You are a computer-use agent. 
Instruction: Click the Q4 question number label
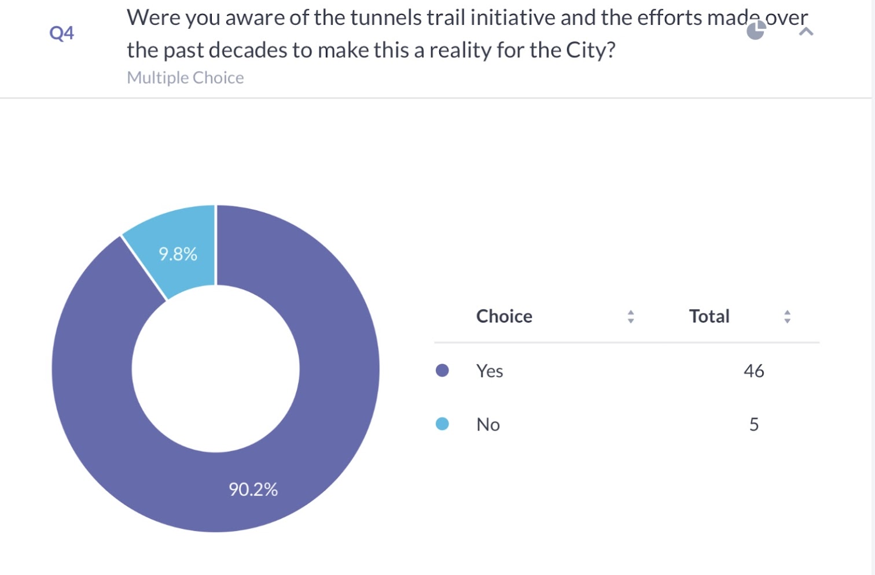tap(61, 33)
